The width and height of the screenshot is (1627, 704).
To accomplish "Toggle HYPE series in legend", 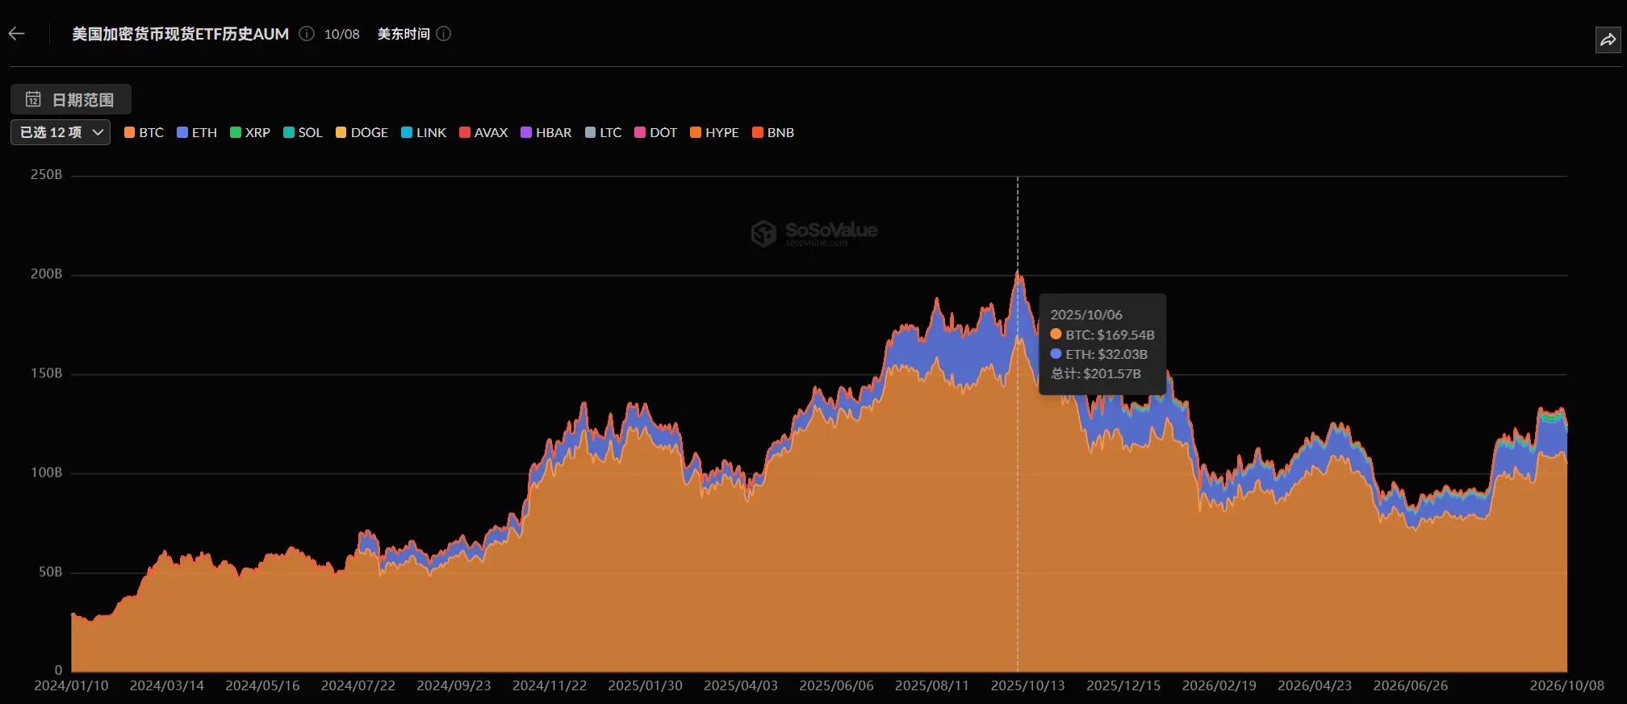I will (x=714, y=132).
